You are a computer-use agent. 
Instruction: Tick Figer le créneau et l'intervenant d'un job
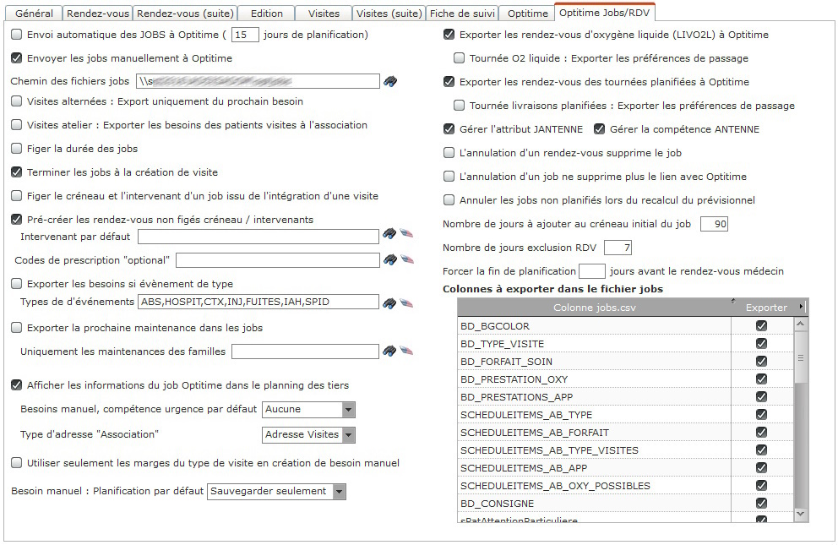point(17,196)
